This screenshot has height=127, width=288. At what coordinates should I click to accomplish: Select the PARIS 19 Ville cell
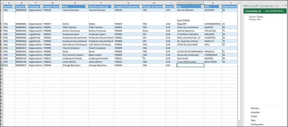click(213, 41)
